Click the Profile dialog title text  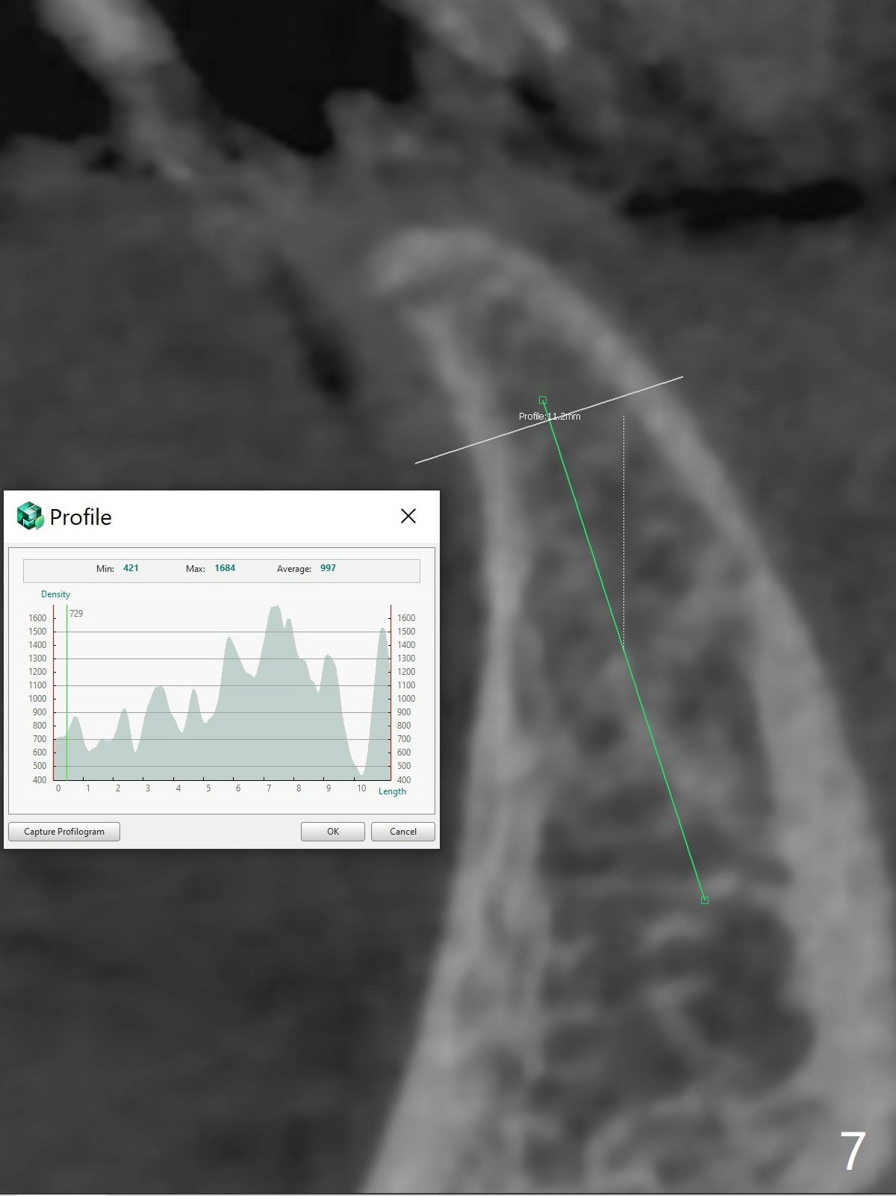[81, 517]
